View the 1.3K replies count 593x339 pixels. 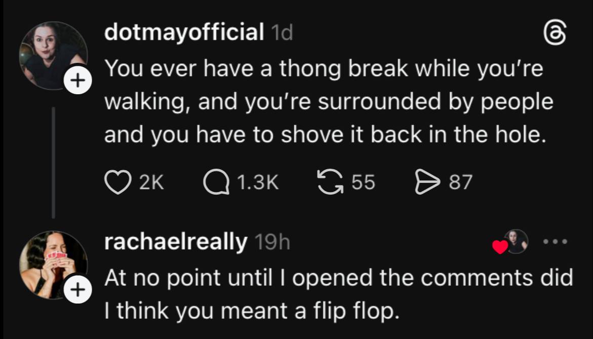coord(257,182)
